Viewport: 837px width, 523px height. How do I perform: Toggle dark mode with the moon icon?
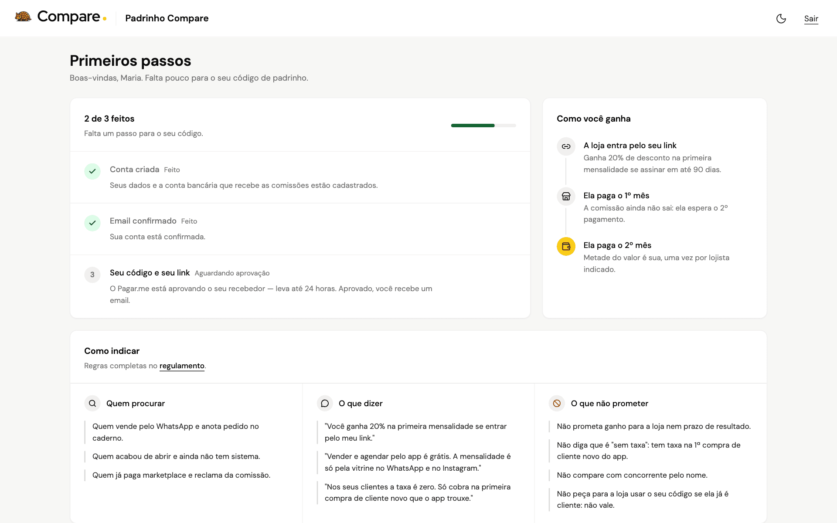pos(781,18)
